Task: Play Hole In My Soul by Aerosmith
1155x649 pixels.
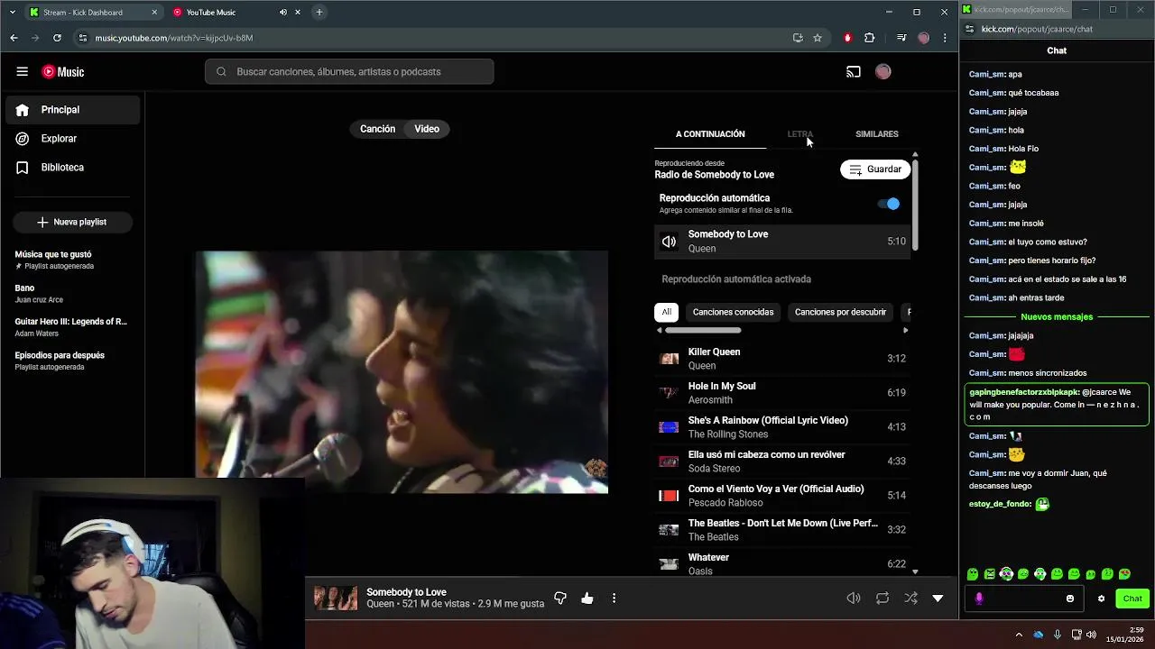Action: [782, 392]
